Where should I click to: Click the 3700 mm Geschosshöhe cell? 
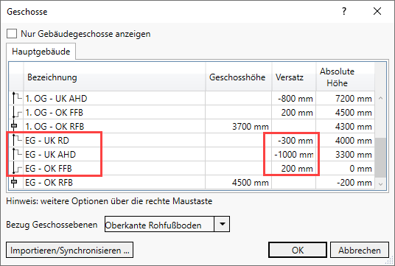(x=239, y=126)
